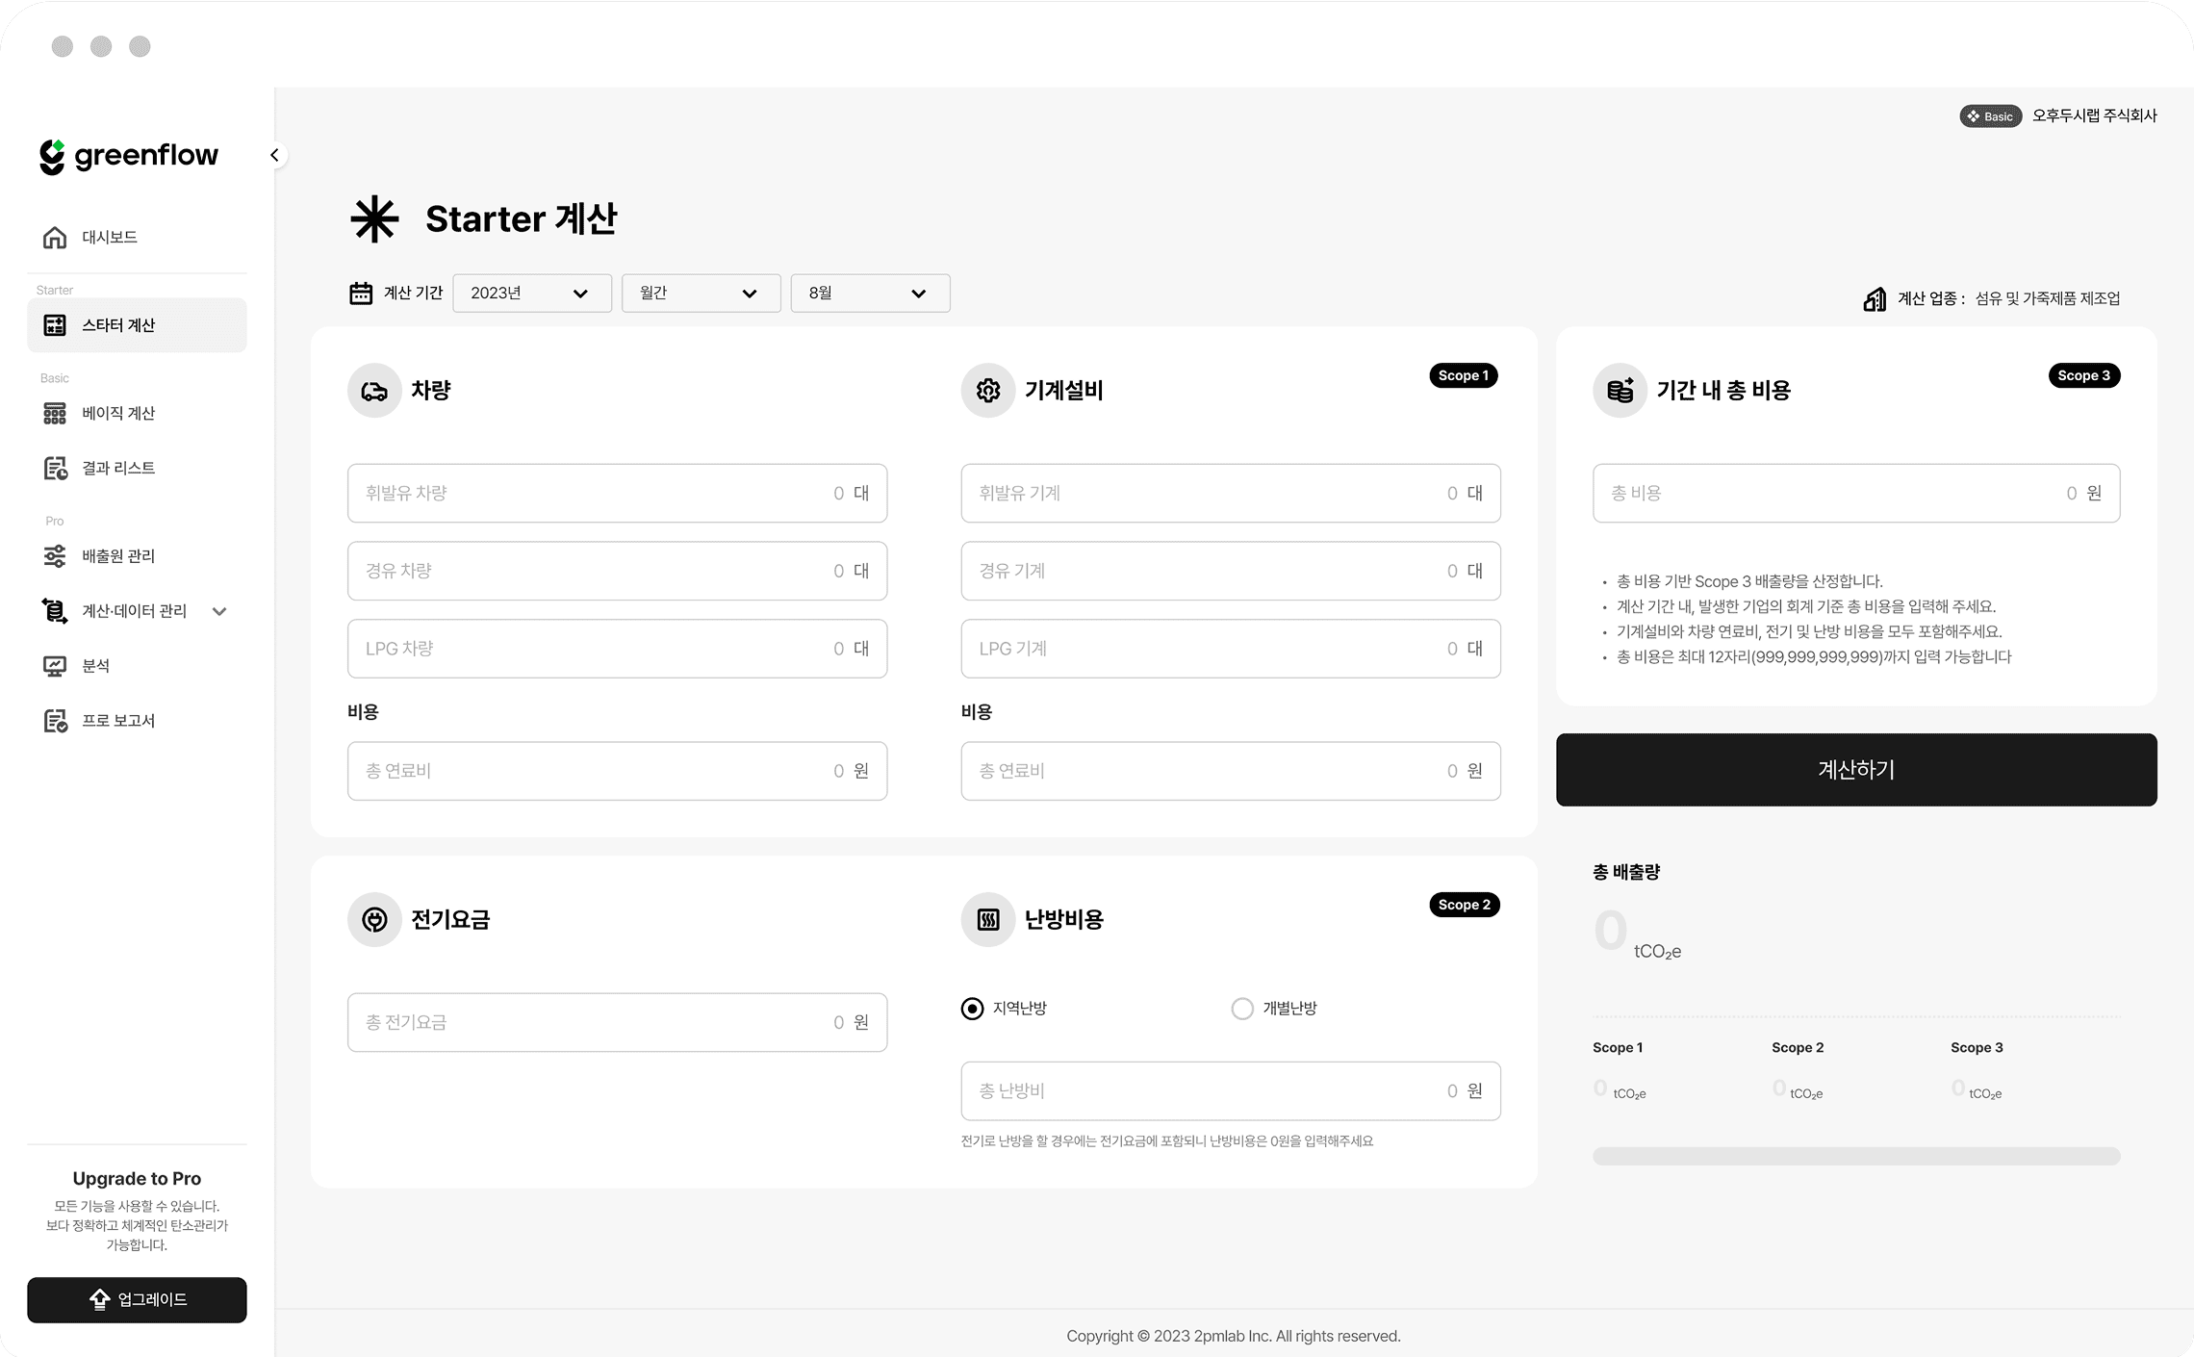The width and height of the screenshot is (2194, 1357).
Task: Click the emissions progress bar
Action: pyautogui.click(x=1856, y=1156)
